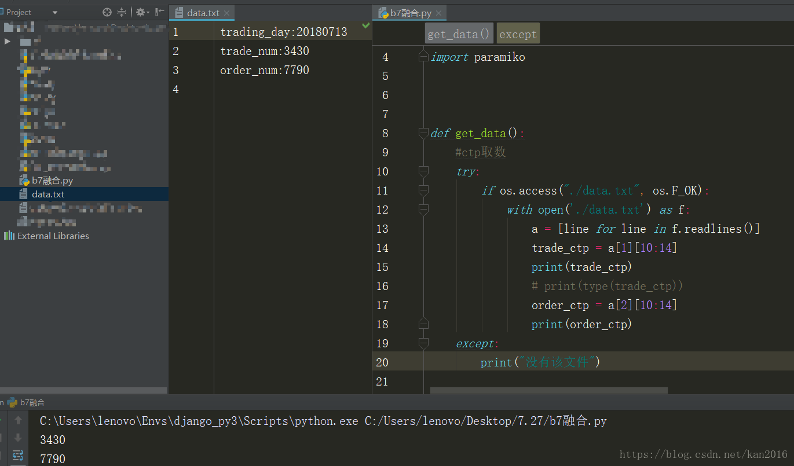The height and width of the screenshot is (466, 794).
Task: Click get_data() in the editor breadcrumb bar
Action: pyautogui.click(x=459, y=33)
